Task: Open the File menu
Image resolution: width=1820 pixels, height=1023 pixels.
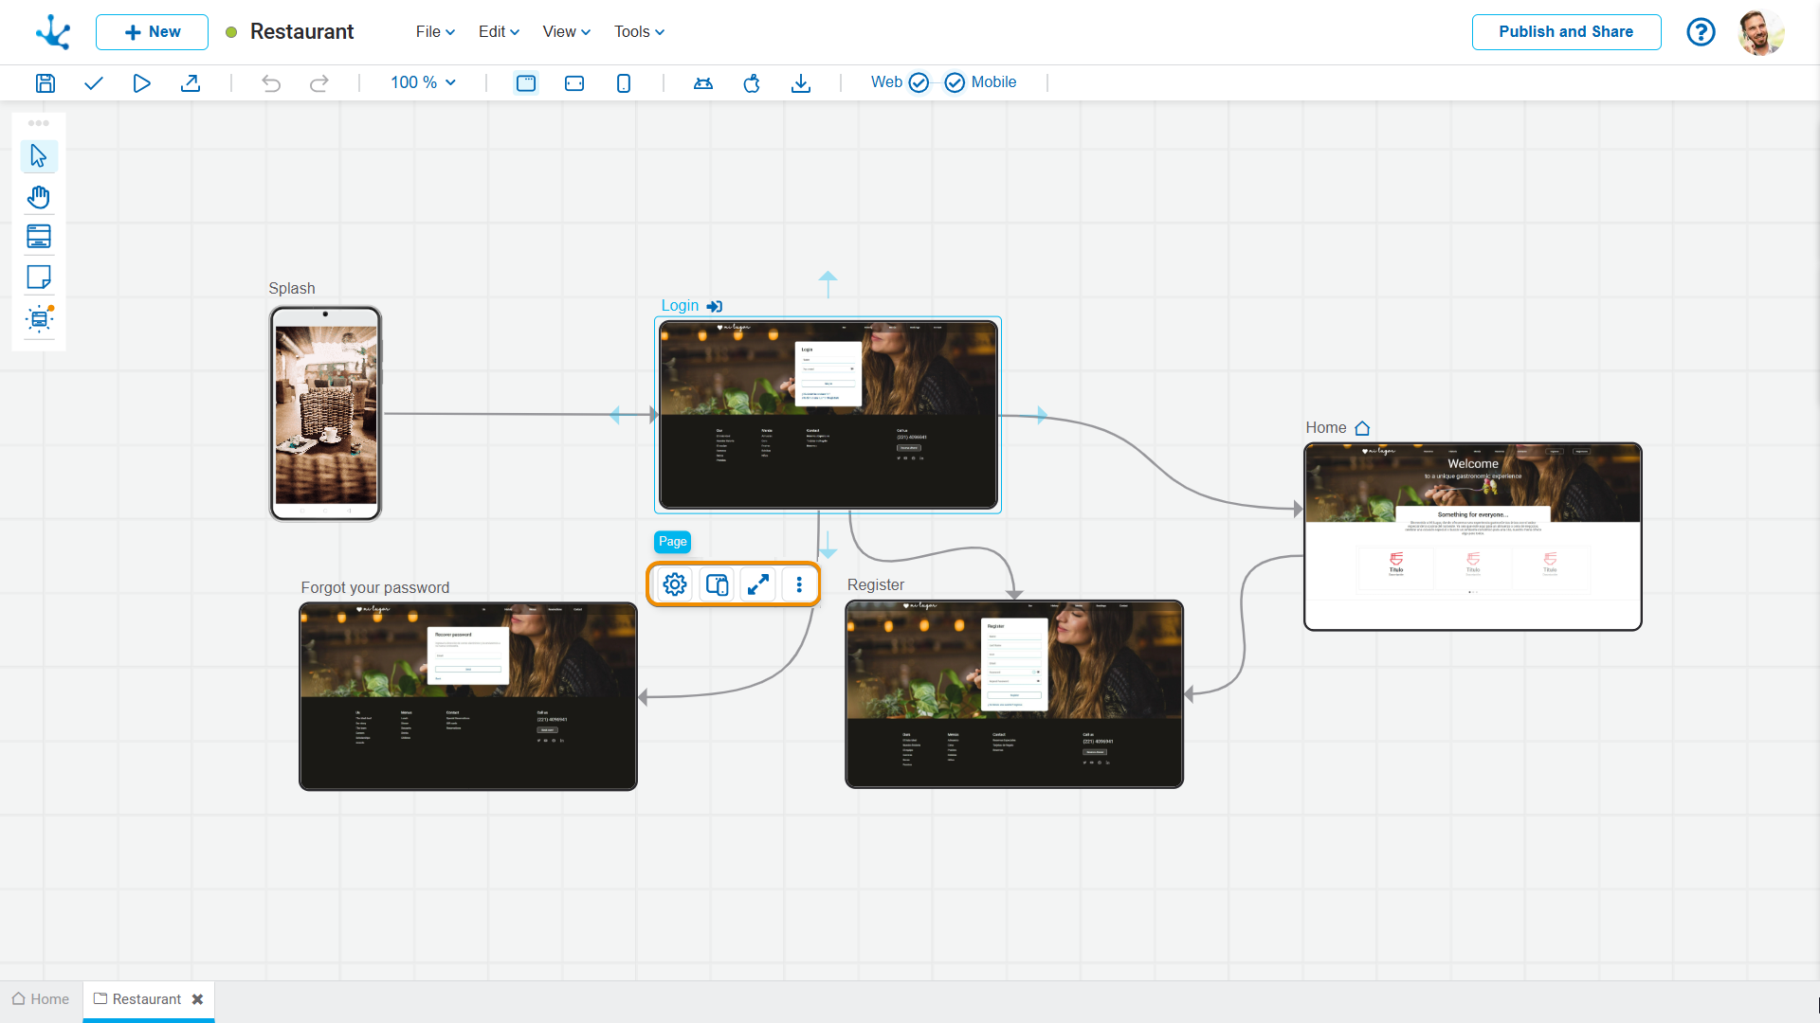Action: (x=435, y=32)
